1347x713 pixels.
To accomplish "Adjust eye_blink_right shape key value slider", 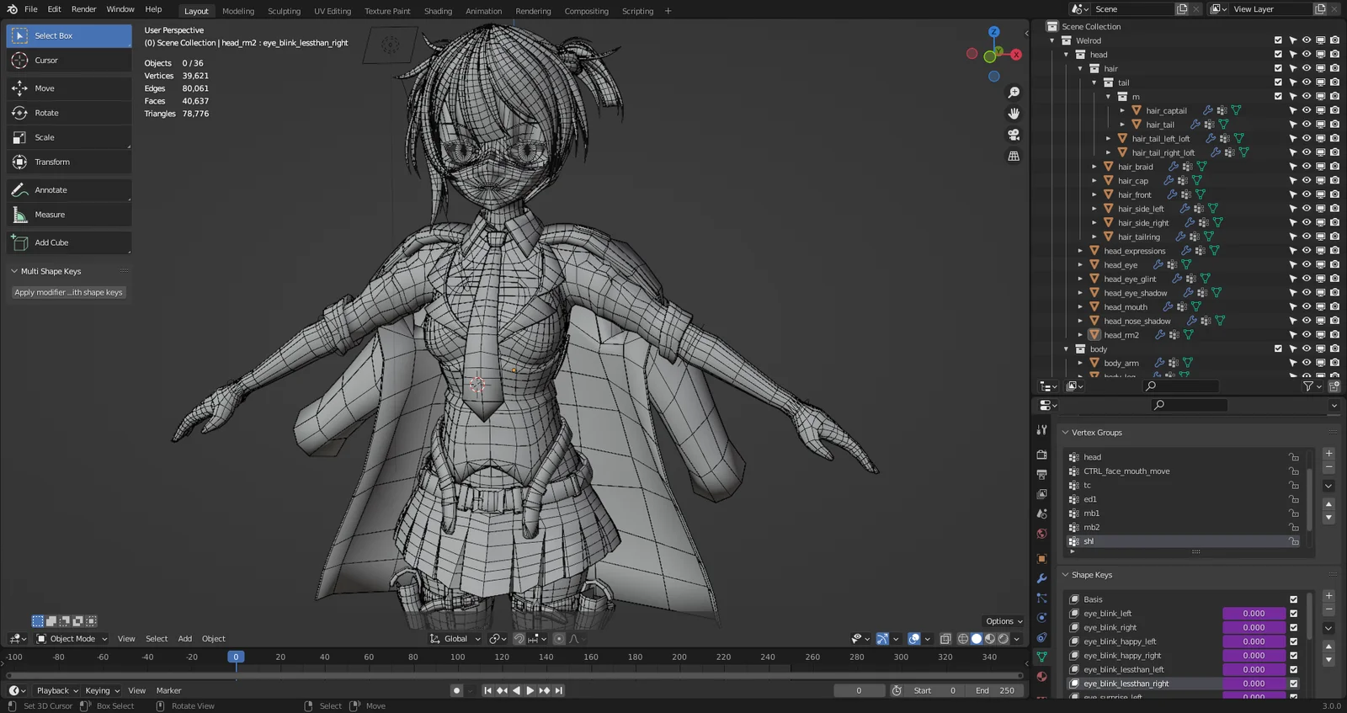I will 1254,628.
